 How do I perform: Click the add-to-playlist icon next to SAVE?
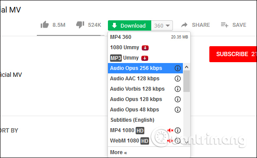pos(224,25)
